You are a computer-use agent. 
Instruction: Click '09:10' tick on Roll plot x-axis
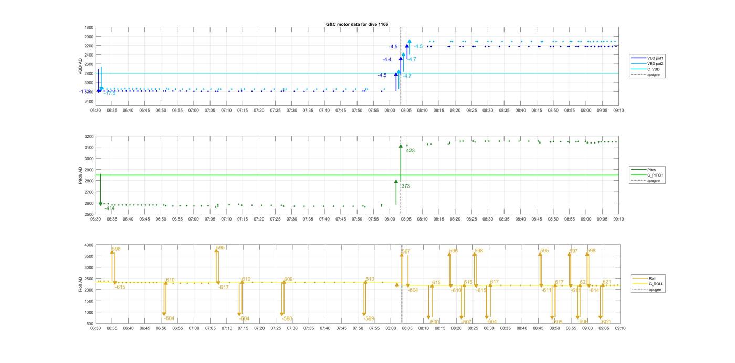(620, 328)
